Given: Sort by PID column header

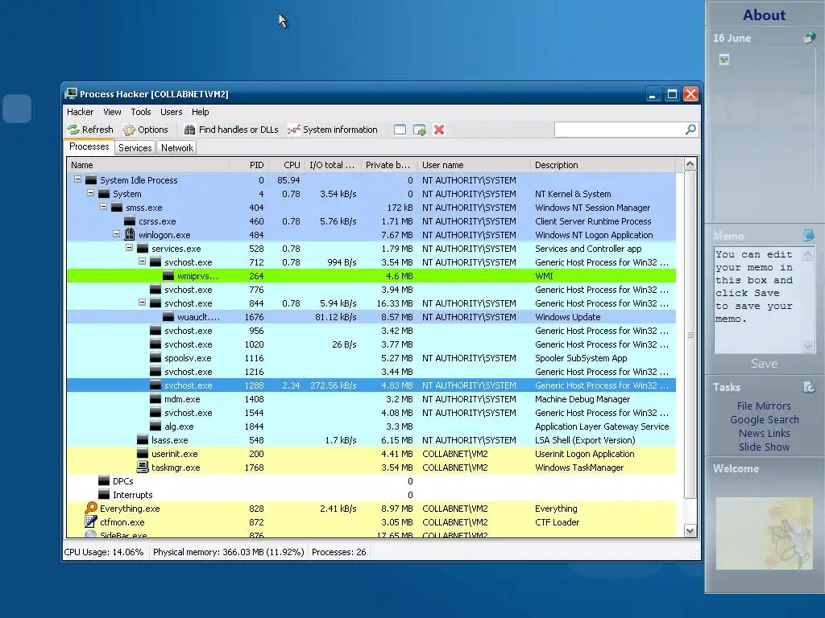Looking at the screenshot, I should [249, 165].
